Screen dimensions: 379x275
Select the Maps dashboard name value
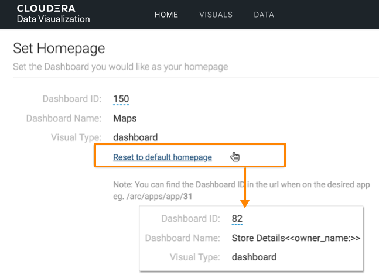point(125,118)
